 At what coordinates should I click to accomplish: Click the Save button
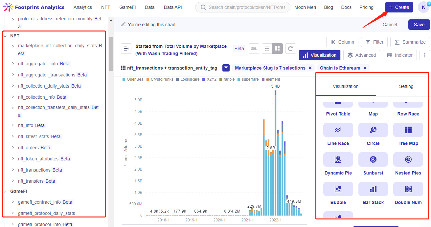[x=419, y=24]
